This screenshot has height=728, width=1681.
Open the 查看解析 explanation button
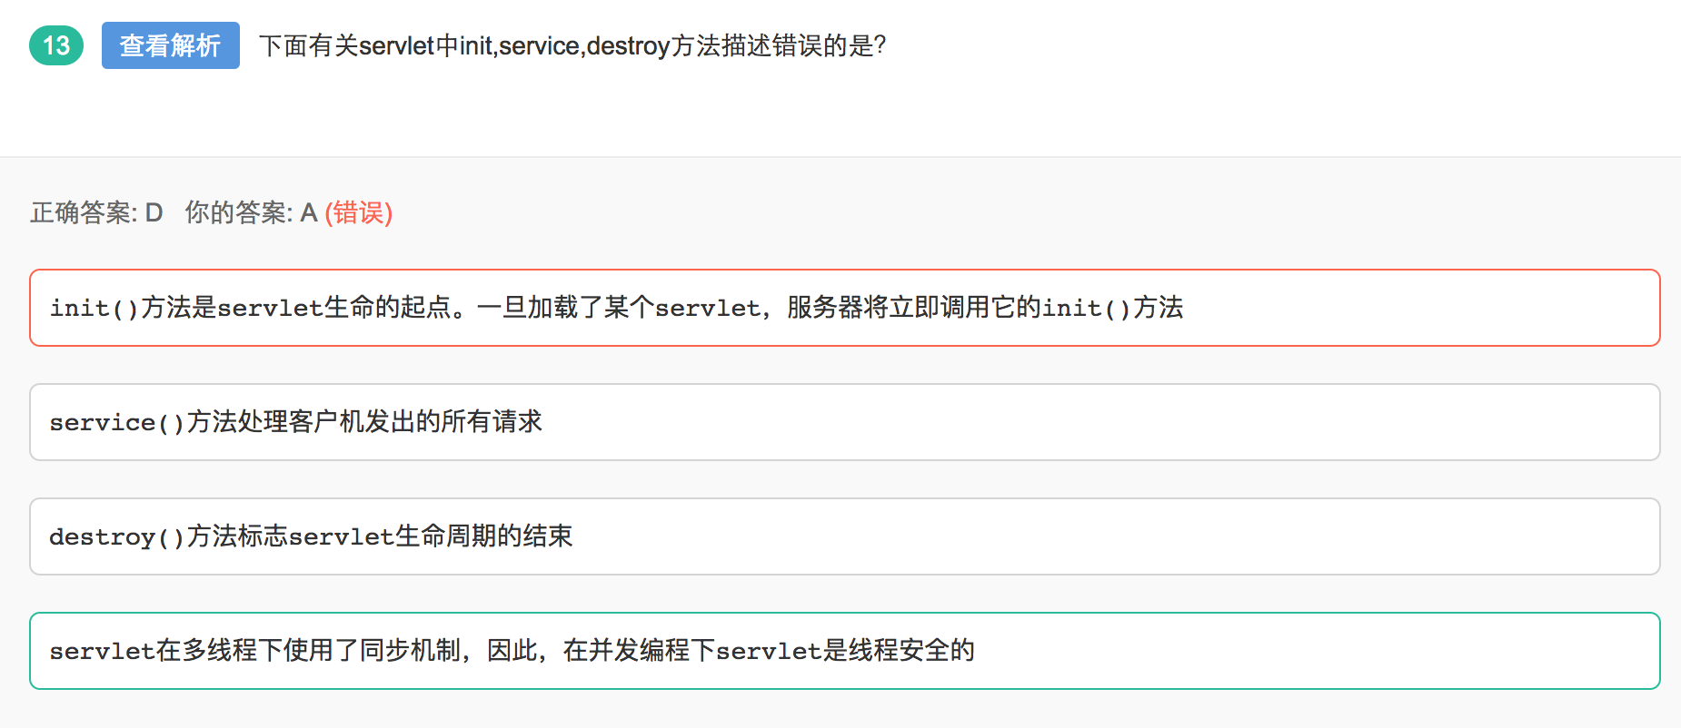coord(171,45)
